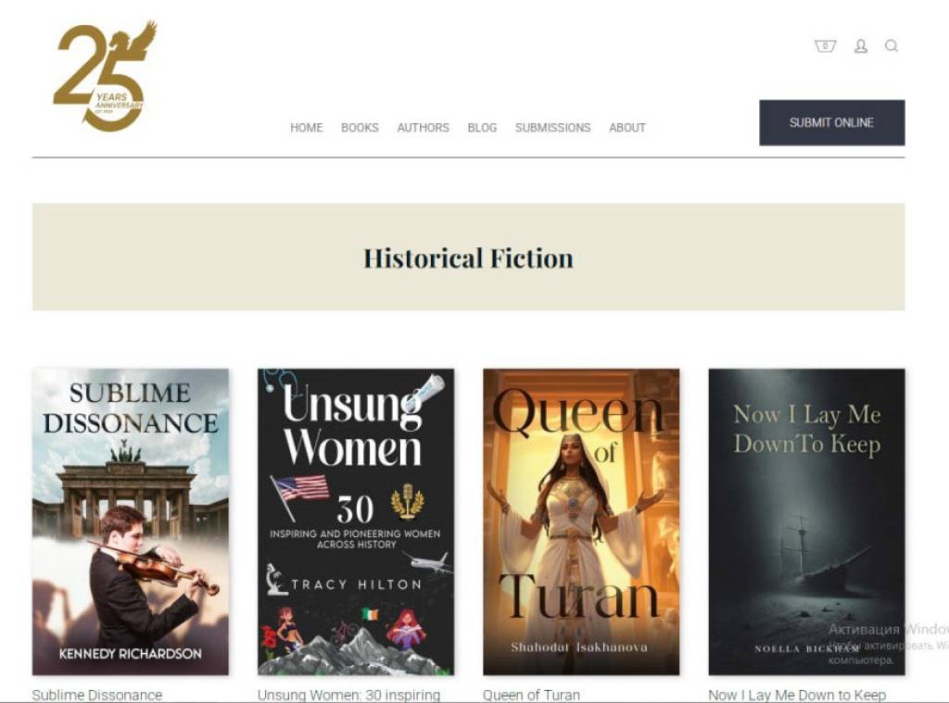Select the Unsung Women book cover
The width and height of the screenshot is (949, 703).
click(356, 521)
